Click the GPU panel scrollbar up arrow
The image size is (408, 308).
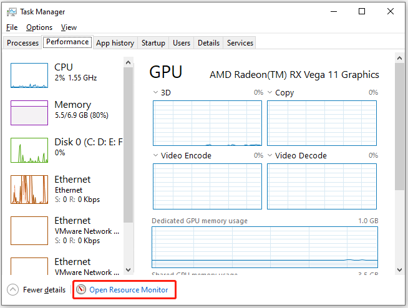tap(399, 58)
